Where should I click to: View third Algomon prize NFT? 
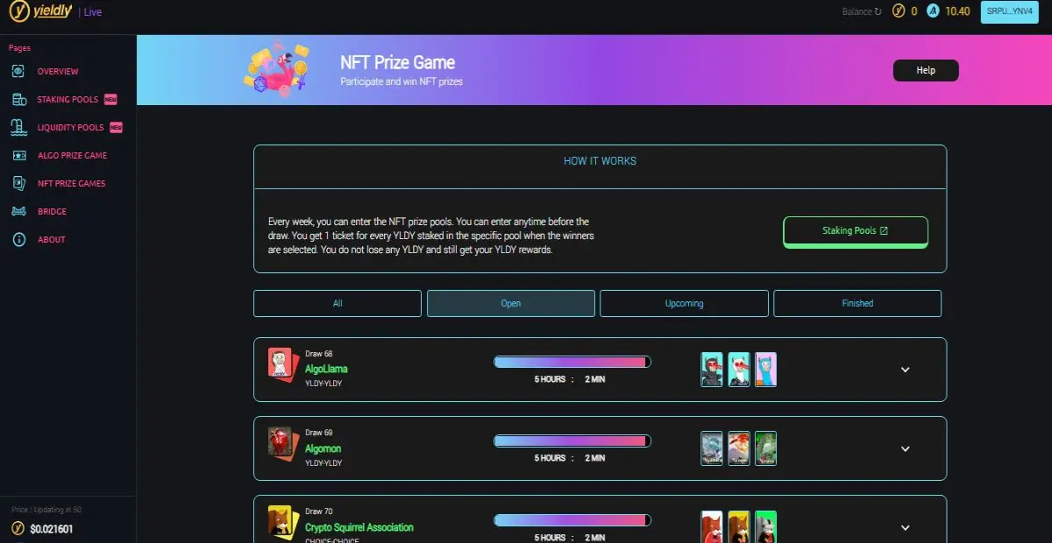click(x=766, y=448)
